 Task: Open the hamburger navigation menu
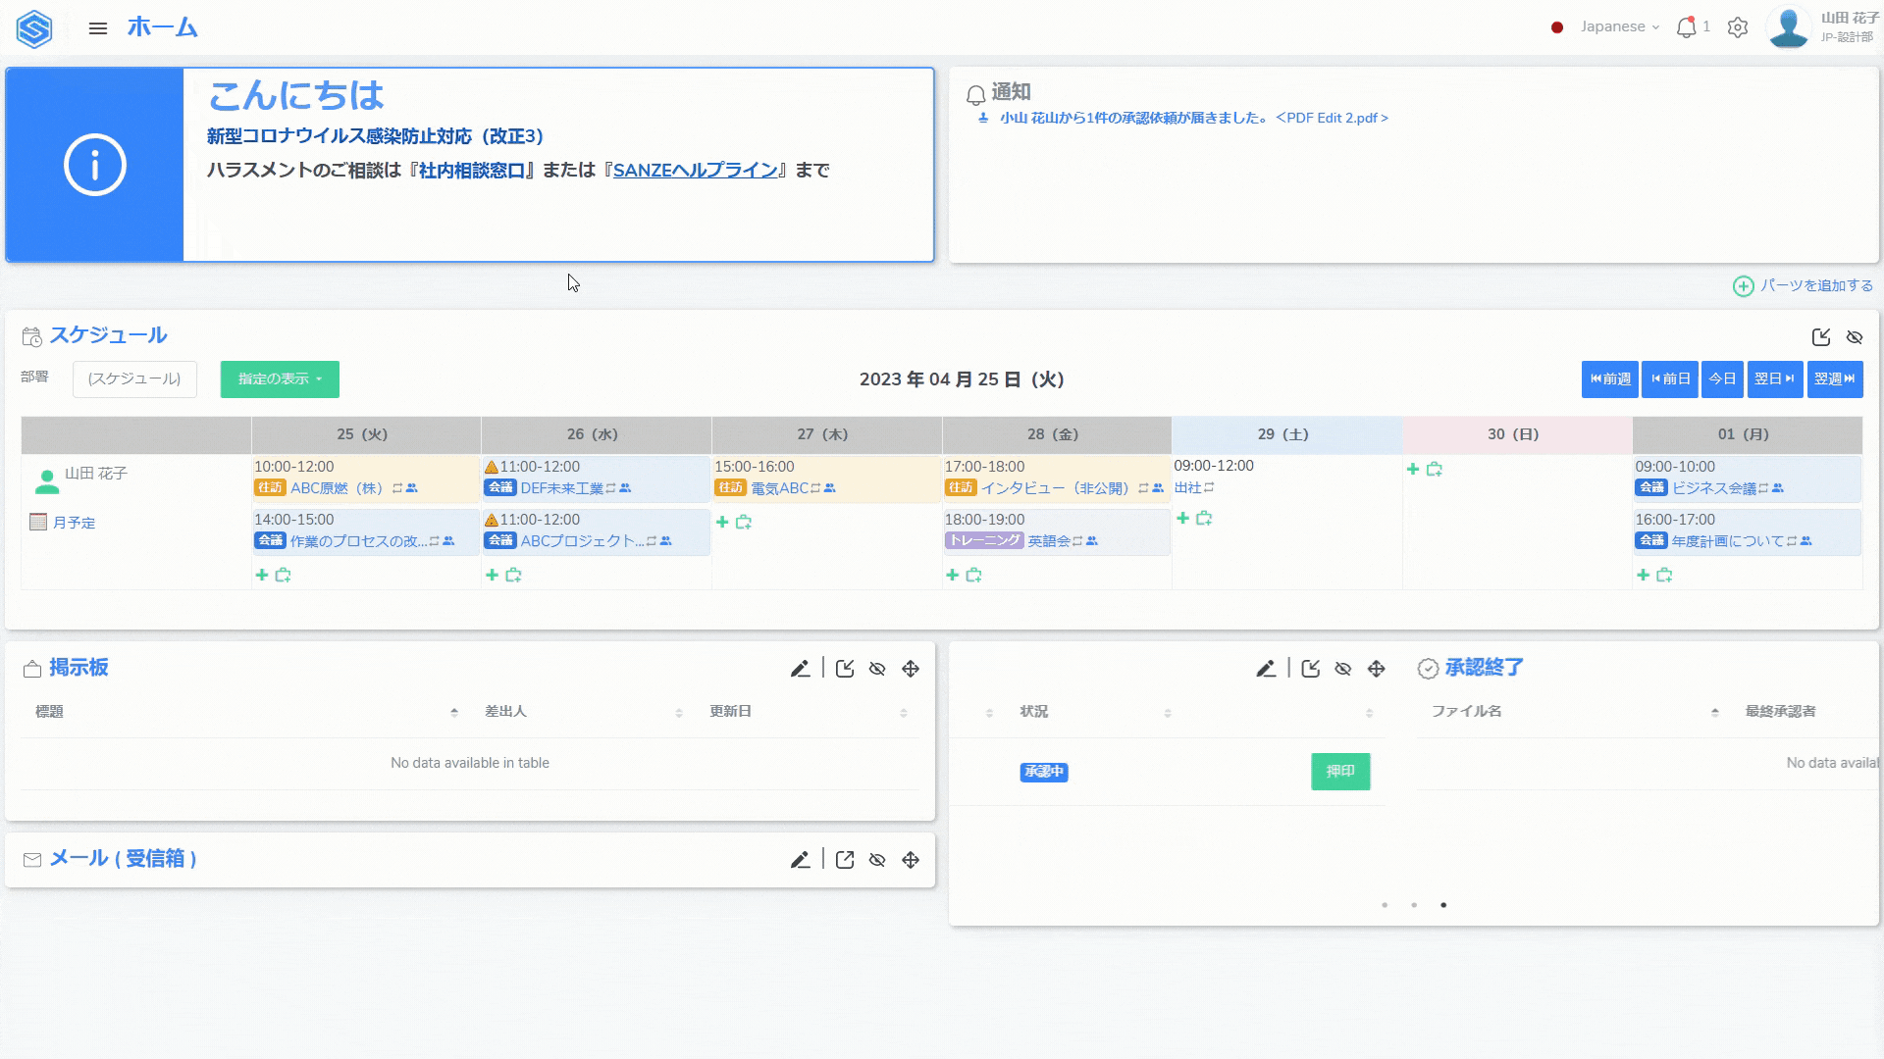pos(97,28)
